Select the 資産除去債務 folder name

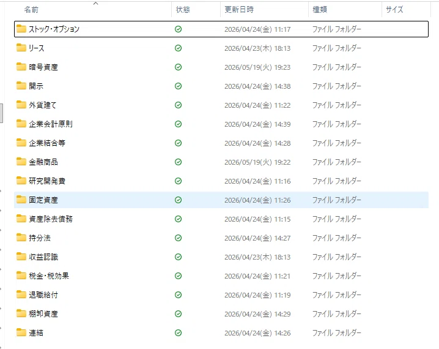tap(51, 219)
